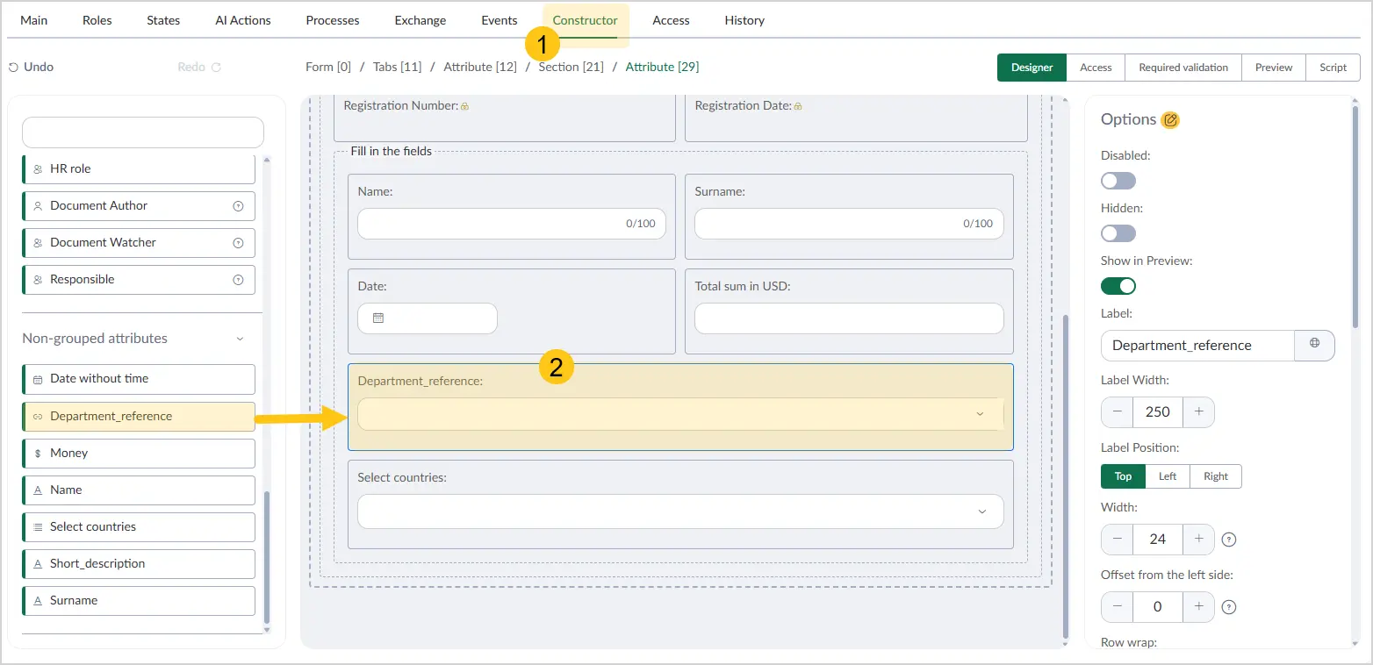The width and height of the screenshot is (1373, 665).
Task: Set Label Position to Right
Action: tap(1216, 476)
